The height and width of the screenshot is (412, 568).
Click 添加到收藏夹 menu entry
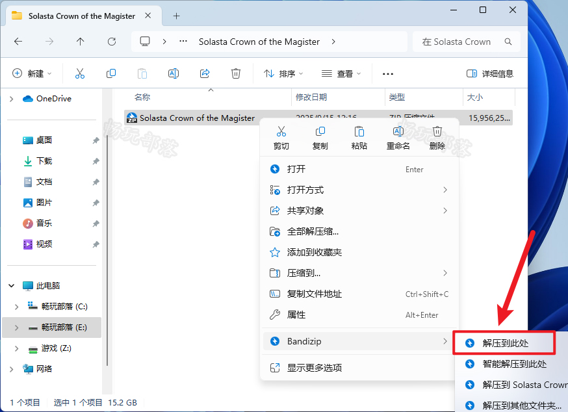pyautogui.click(x=359, y=252)
